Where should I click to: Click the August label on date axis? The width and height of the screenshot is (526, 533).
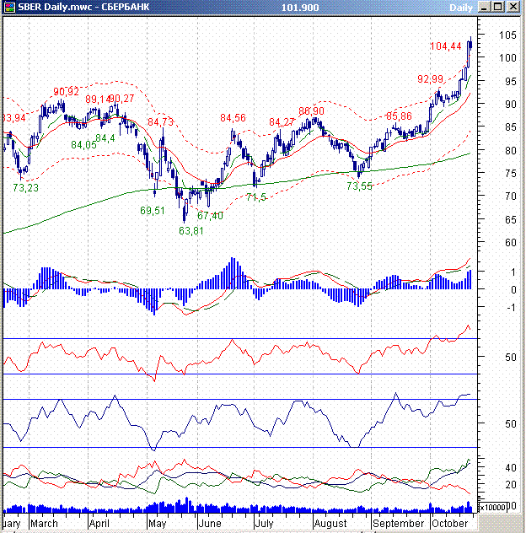click(330, 523)
